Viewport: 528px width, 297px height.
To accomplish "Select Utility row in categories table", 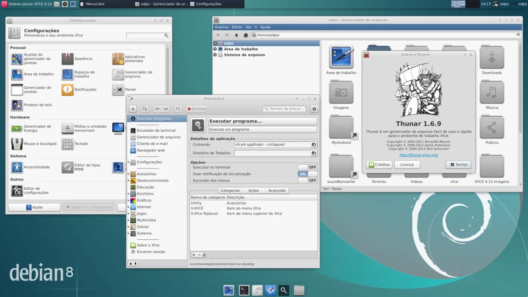I will pos(254,203).
